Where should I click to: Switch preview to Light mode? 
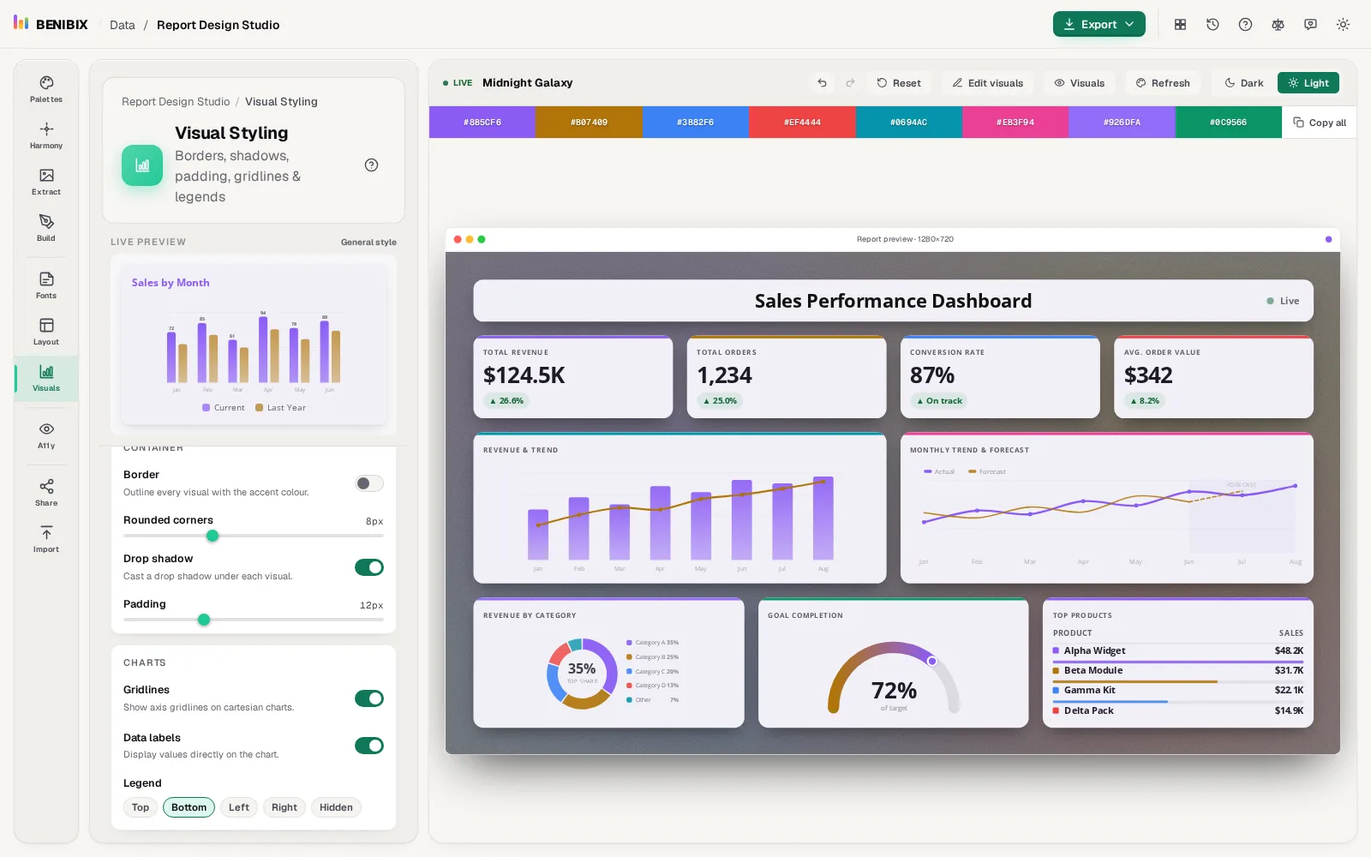[1308, 83]
